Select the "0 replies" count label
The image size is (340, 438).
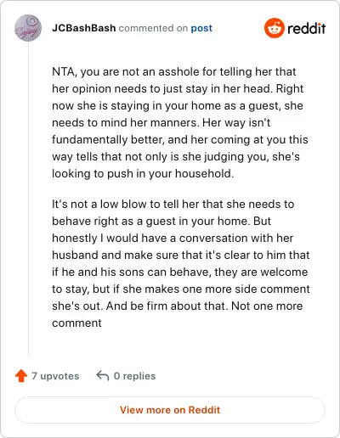(134, 376)
